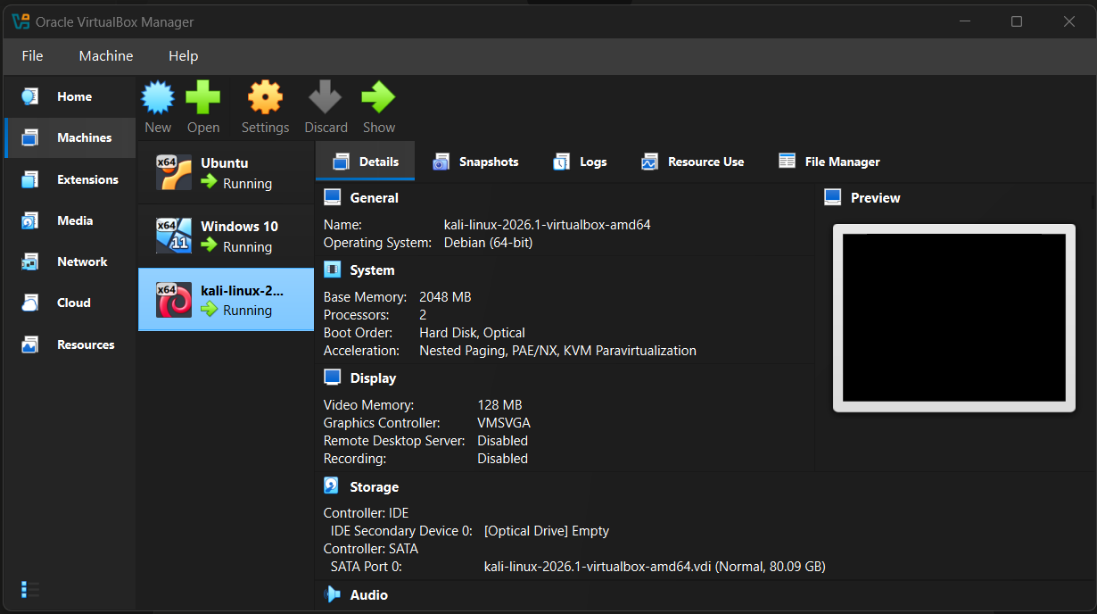The width and height of the screenshot is (1097, 614).
Task: Click the General section header link
Action: click(375, 197)
